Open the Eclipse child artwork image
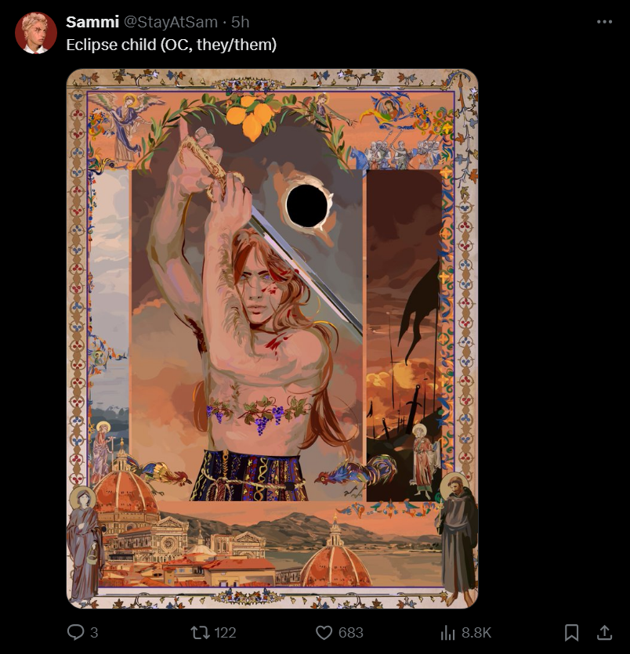The height and width of the screenshot is (654, 630). click(x=273, y=338)
